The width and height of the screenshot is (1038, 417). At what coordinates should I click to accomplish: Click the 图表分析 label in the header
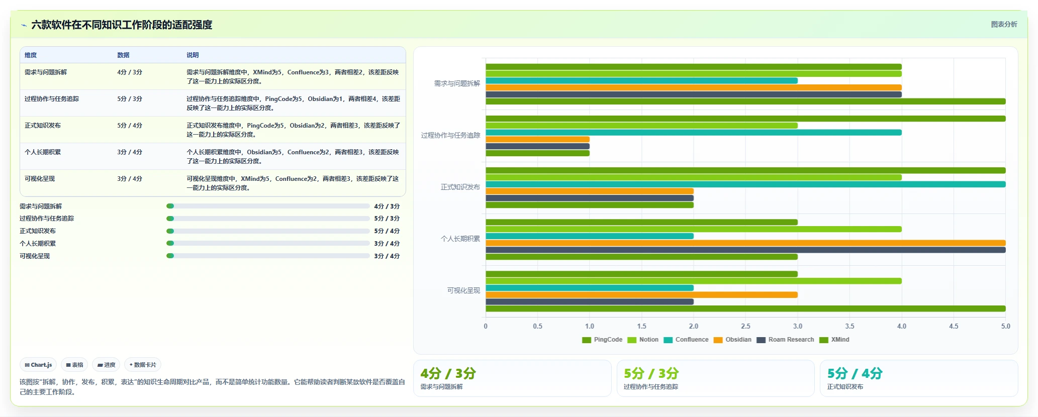coord(1004,24)
